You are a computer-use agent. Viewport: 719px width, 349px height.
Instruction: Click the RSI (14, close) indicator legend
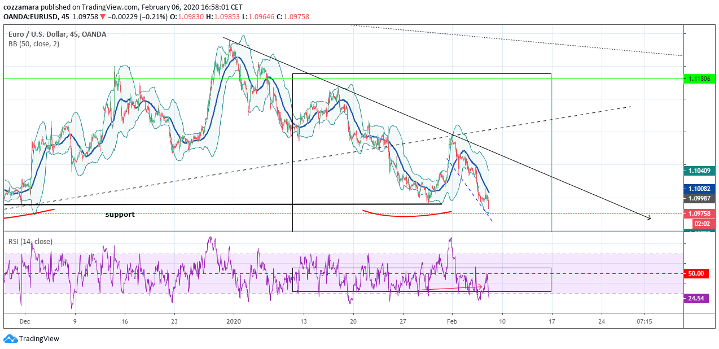30,241
